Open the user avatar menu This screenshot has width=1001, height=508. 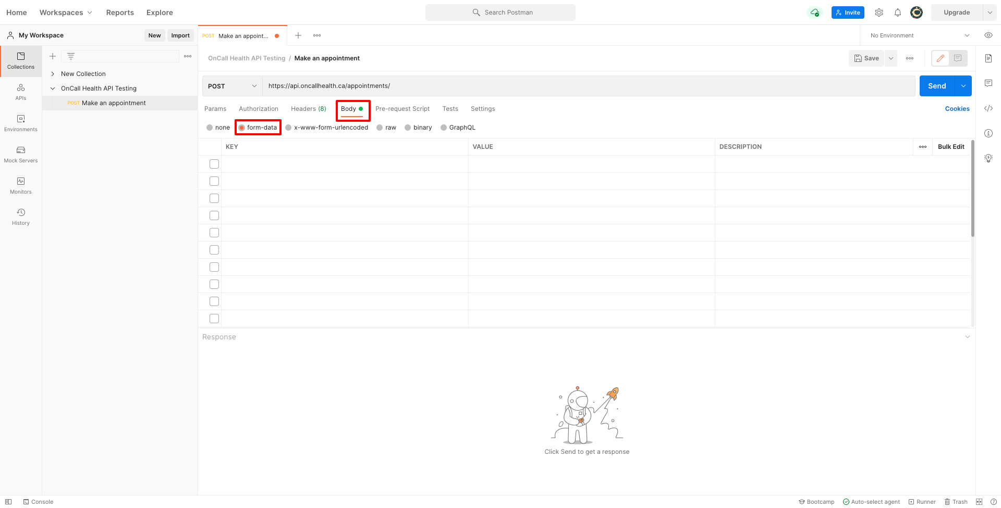click(917, 12)
